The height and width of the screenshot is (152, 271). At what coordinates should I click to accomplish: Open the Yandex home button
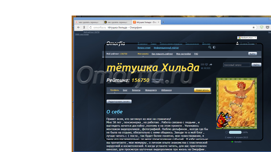[84, 27]
